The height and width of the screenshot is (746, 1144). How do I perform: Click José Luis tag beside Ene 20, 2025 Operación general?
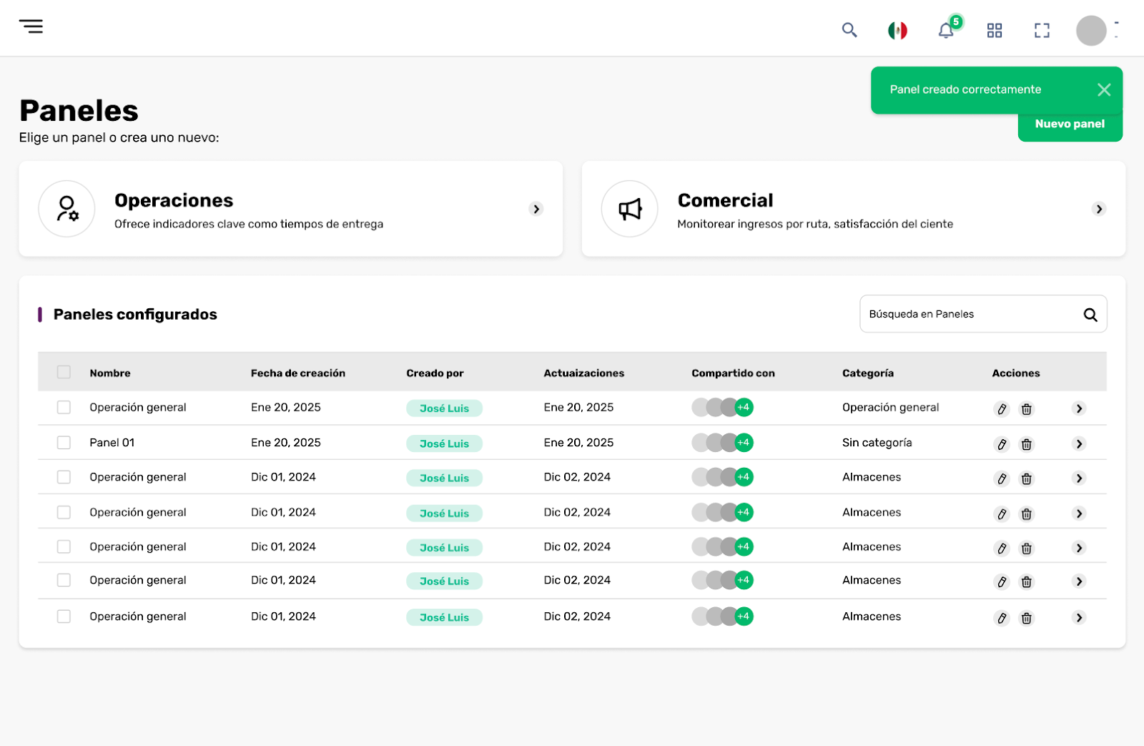[x=444, y=408]
